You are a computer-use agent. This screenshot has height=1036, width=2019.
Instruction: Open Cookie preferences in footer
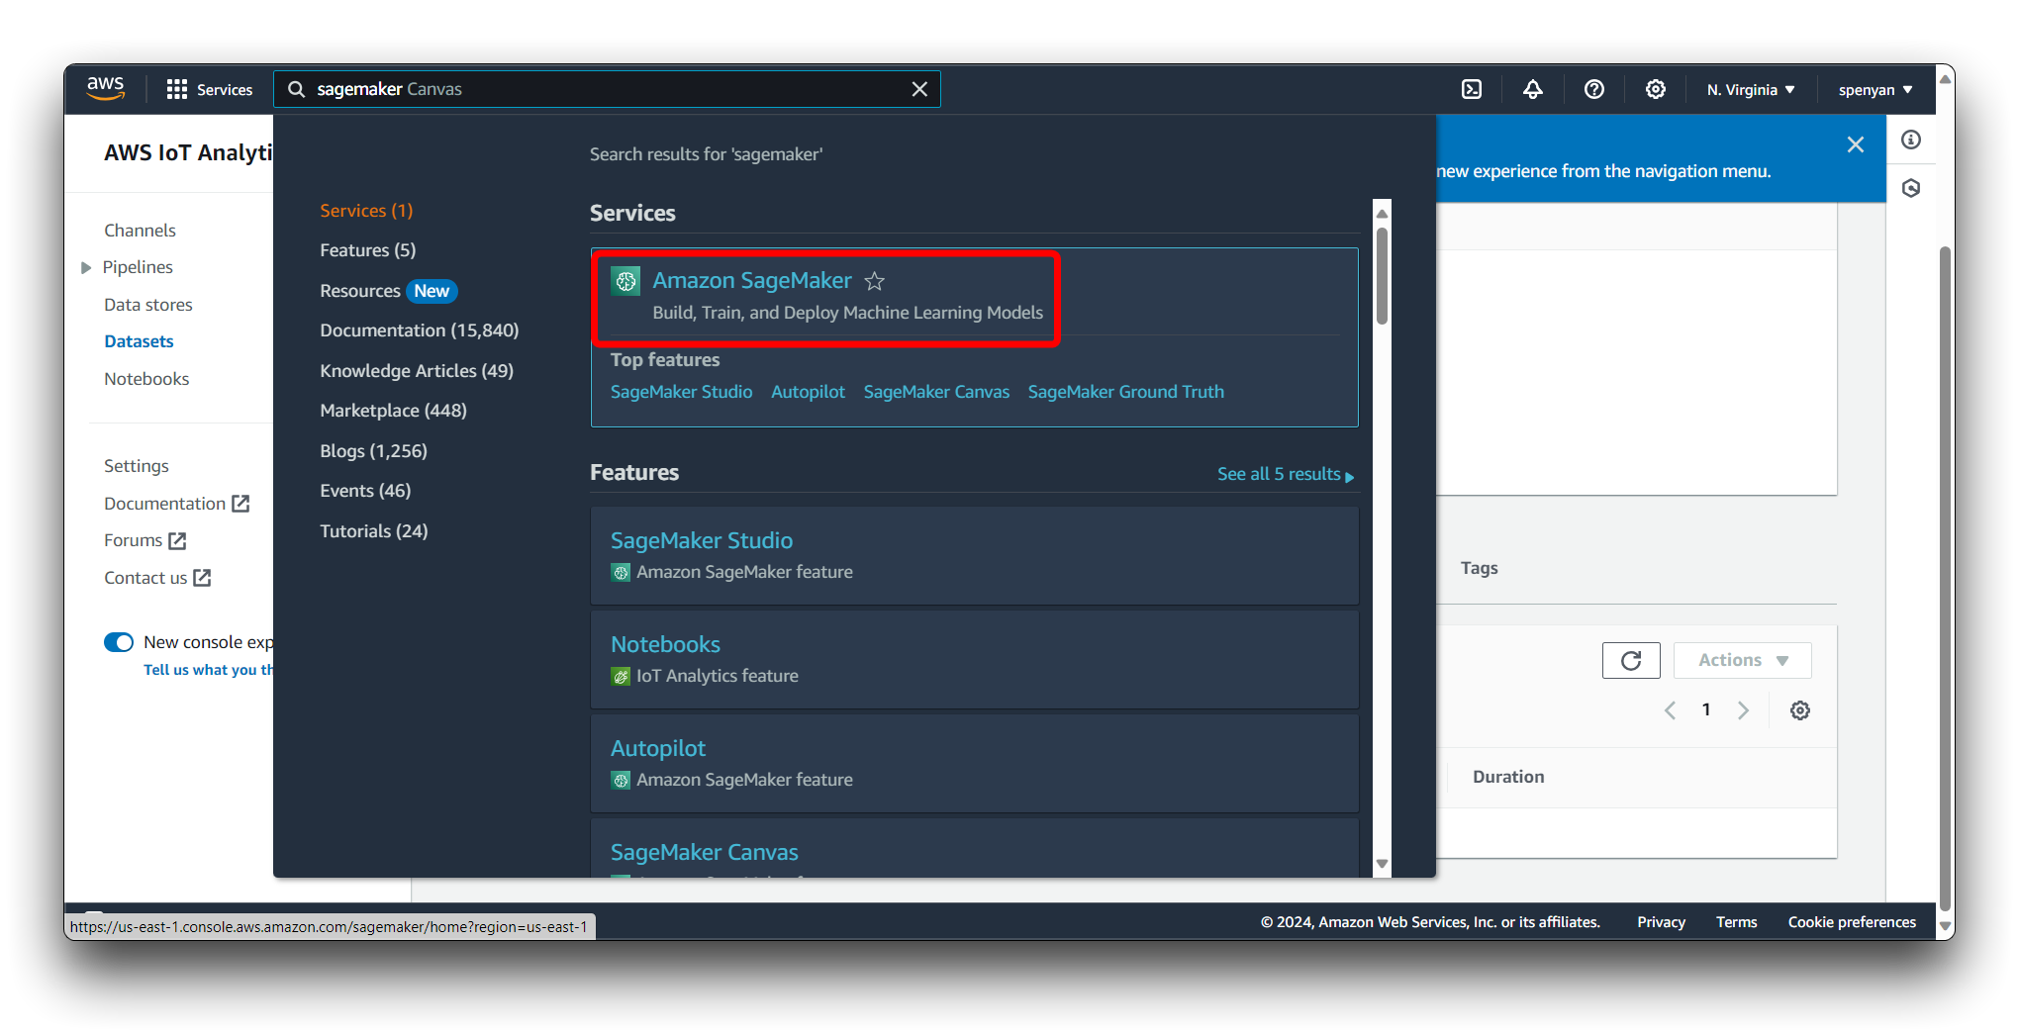[x=1852, y=922]
